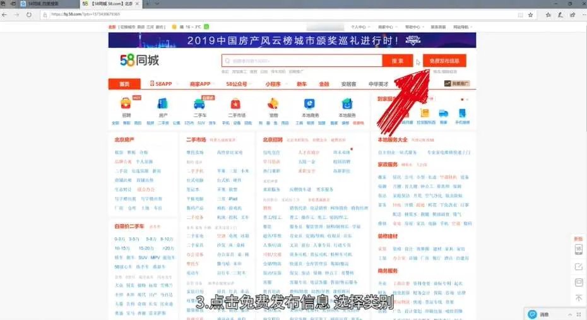
Task: Select the 首页 nav tab
Action: coord(124,84)
